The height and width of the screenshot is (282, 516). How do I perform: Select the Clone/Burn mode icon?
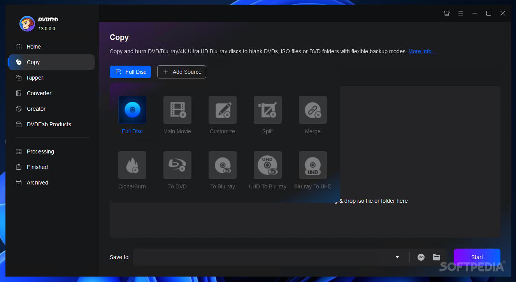tap(132, 165)
